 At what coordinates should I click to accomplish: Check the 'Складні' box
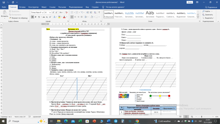click(136, 100)
